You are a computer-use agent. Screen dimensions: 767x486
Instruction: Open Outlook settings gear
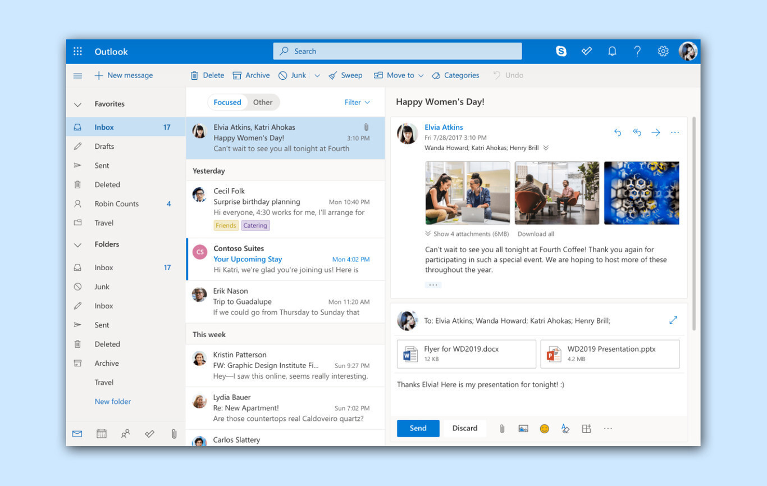point(663,51)
